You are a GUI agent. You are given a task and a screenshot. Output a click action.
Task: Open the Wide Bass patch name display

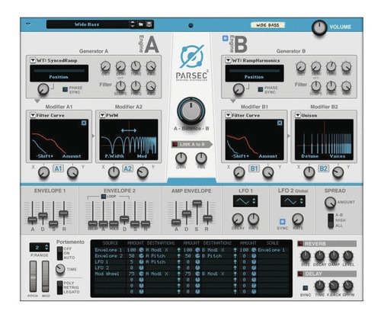click(x=87, y=24)
